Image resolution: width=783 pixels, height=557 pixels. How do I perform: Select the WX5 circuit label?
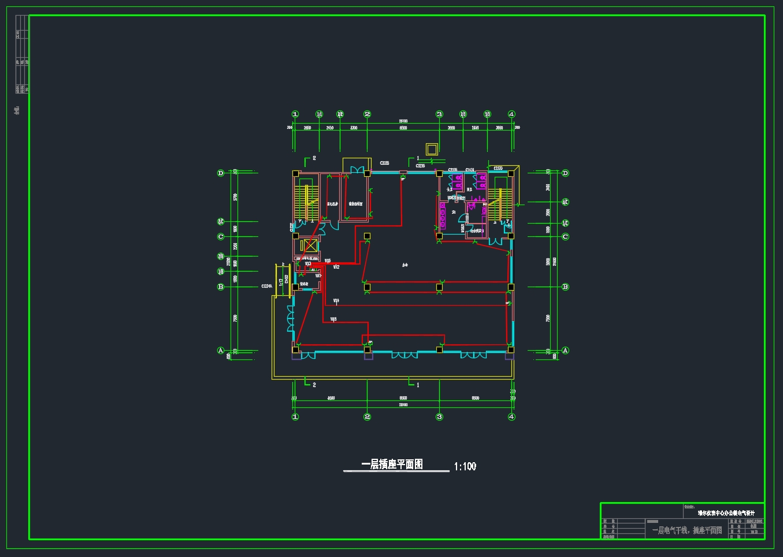tap(333, 319)
